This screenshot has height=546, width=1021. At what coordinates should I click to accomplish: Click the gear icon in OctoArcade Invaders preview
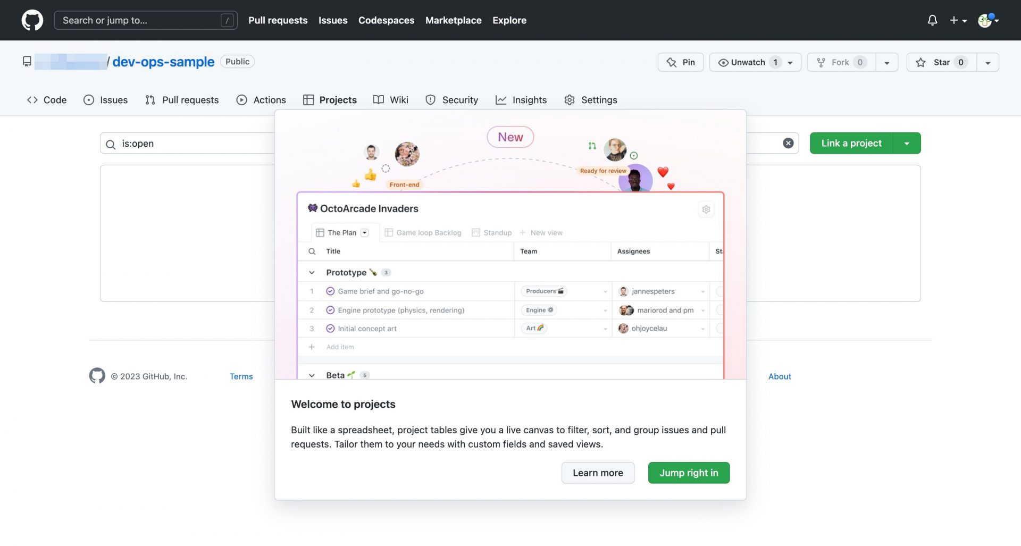click(x=706, y=209)
